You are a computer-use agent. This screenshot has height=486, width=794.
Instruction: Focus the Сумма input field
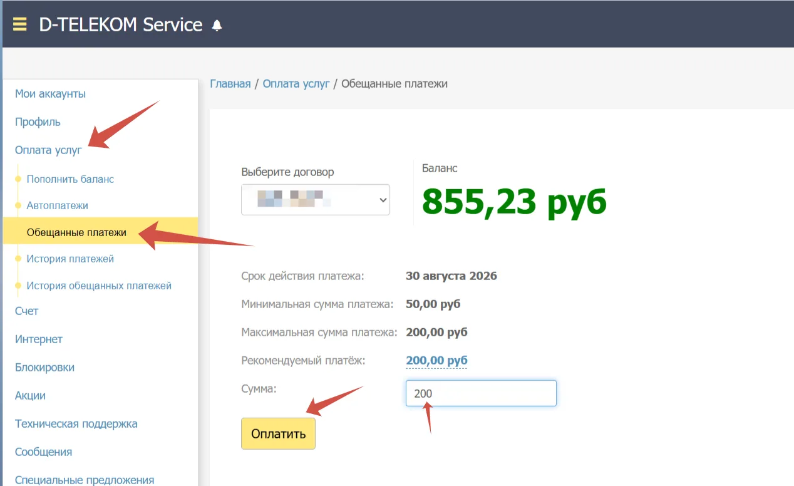pyautogui.click(x=481, y=393)
